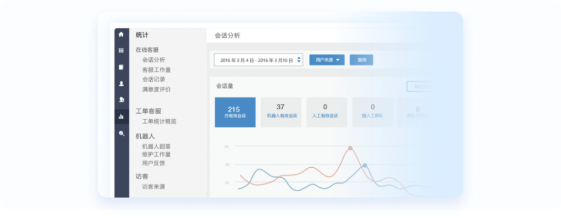This screenshot has width=561, height=218.
Task: Open the home icon in sidebar
Action: (x=121, y=34)
